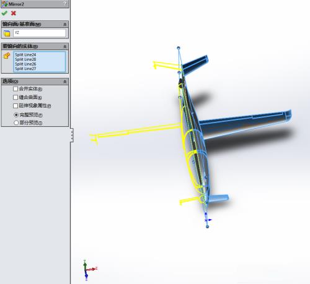Enable the 合并实体 checkbox
The image size is (310, 284).
pos(15,89)
